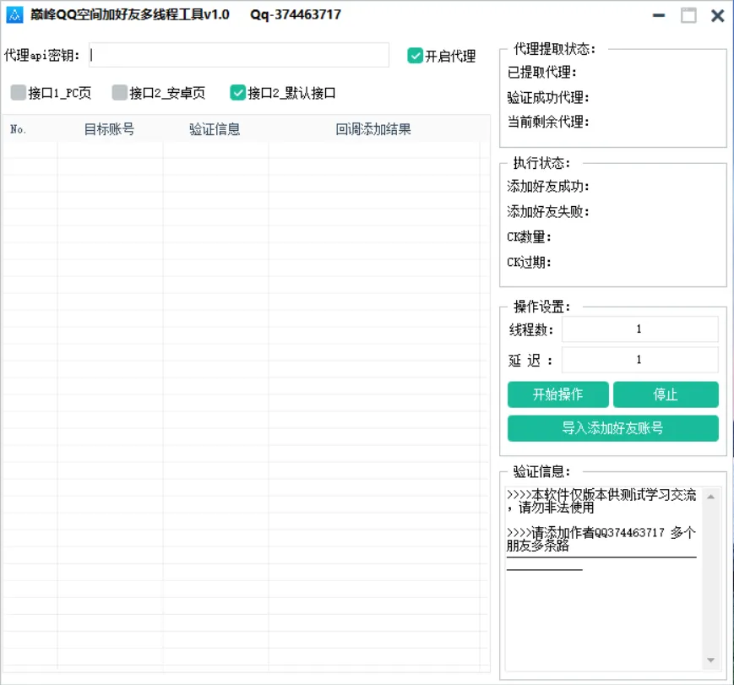Uncheck the 接口2_默认接口 option

click(x=238, y=93)
